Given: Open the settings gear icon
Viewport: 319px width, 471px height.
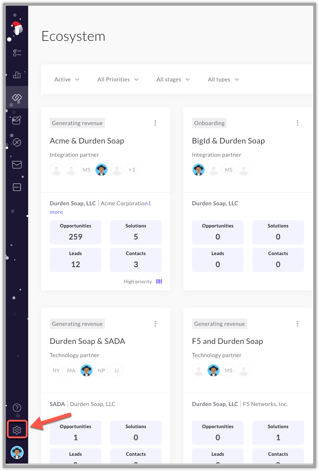Looking at the screenshot, I should pos(17,430).
